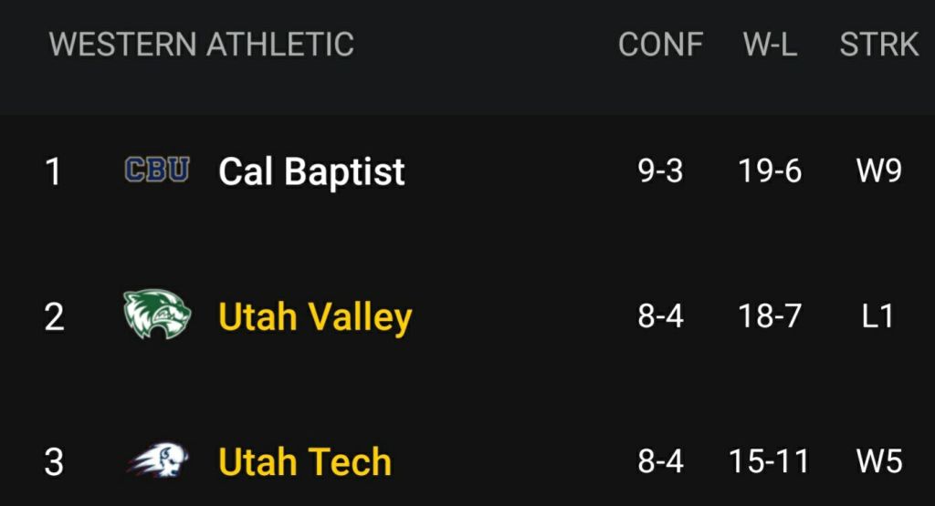Click Cal Baptist's 19-6 overall record
Image resolution: width=935 pixels, height=506 pixels.
coord(770,171)
